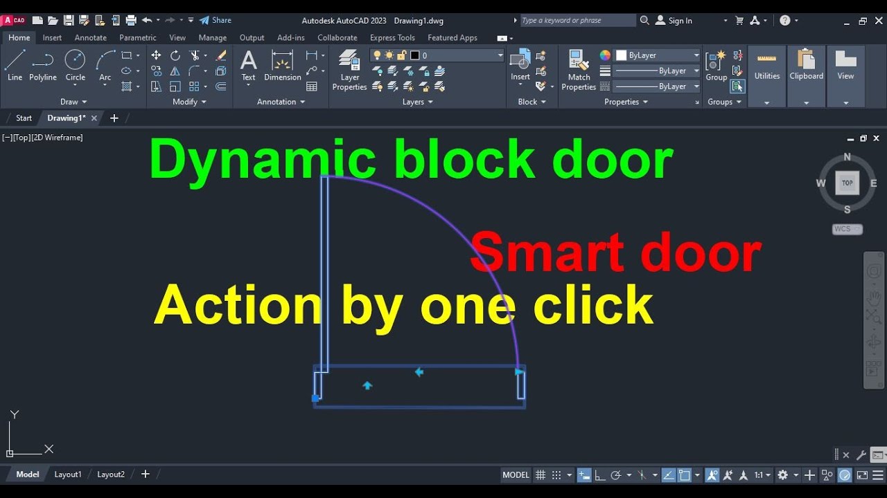Click the WCS label under ViewCube

(x=847, y=229)
